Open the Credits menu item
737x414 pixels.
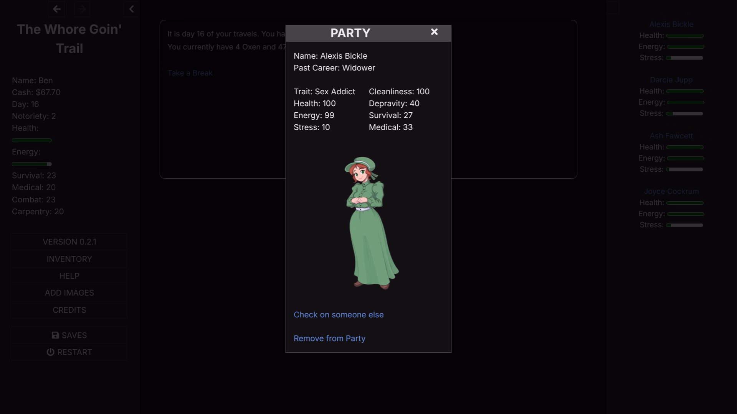(69, 310)
